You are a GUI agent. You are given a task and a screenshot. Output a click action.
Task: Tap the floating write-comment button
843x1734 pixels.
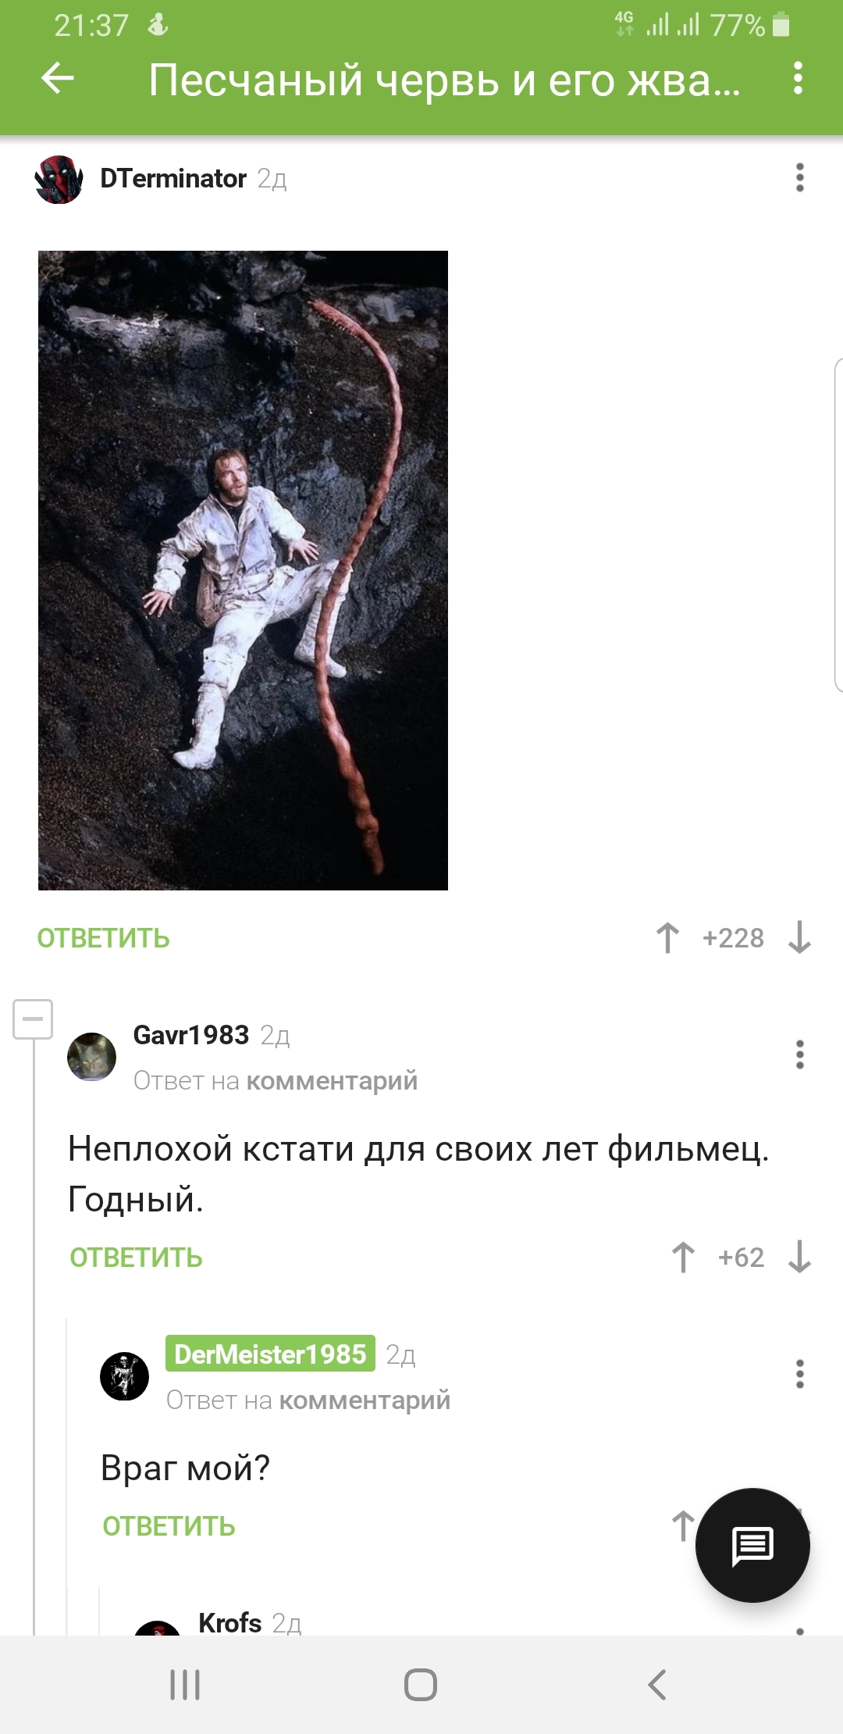coord(752,1545)
